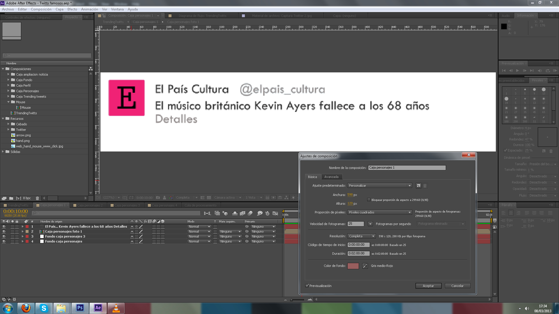Click the save preset icon
Image resolution: width=559 pixels, height=314 pixels.
(418, 186)
